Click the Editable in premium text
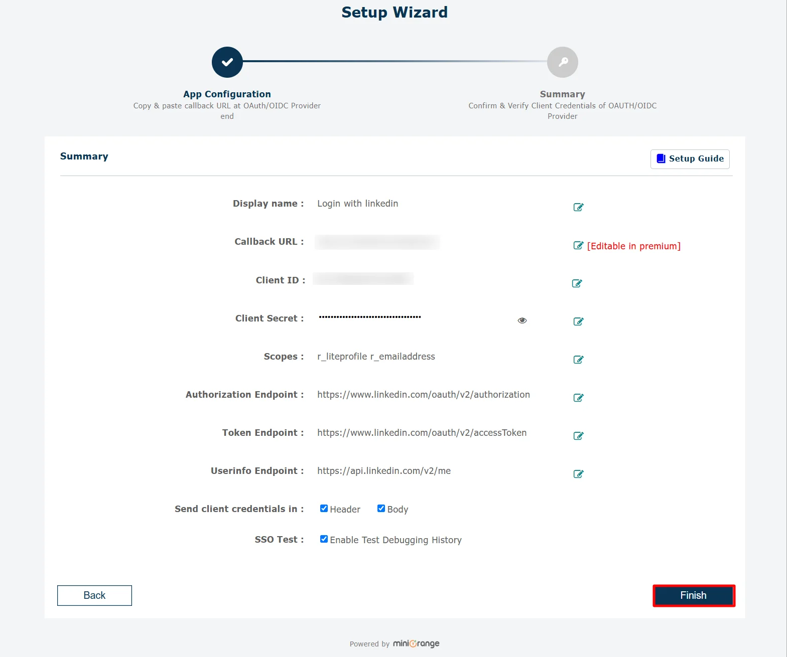The image size is (787, 657). 634,246
